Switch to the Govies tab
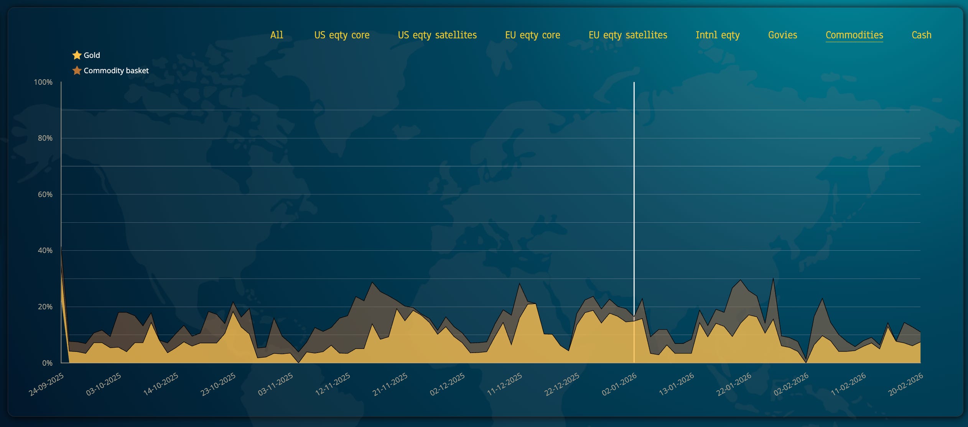Image resolution: width=968 pixels, height=427 pixels. [782, 35]
